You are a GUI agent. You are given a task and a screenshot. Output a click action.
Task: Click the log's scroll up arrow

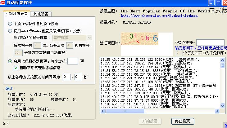(x=222, y=60)
